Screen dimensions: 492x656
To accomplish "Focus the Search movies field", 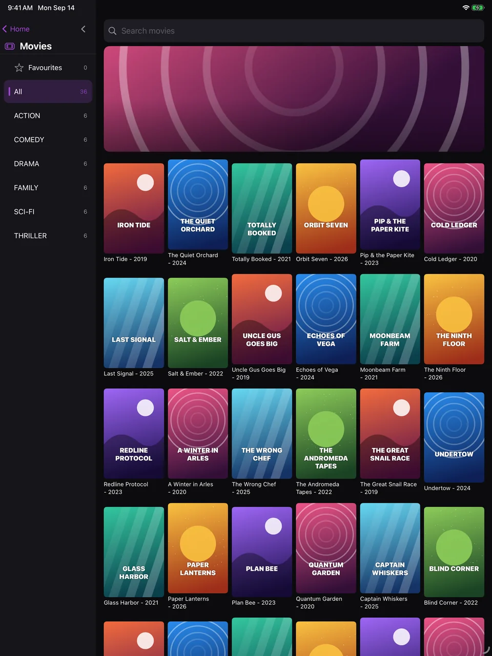I will (294, 31).
